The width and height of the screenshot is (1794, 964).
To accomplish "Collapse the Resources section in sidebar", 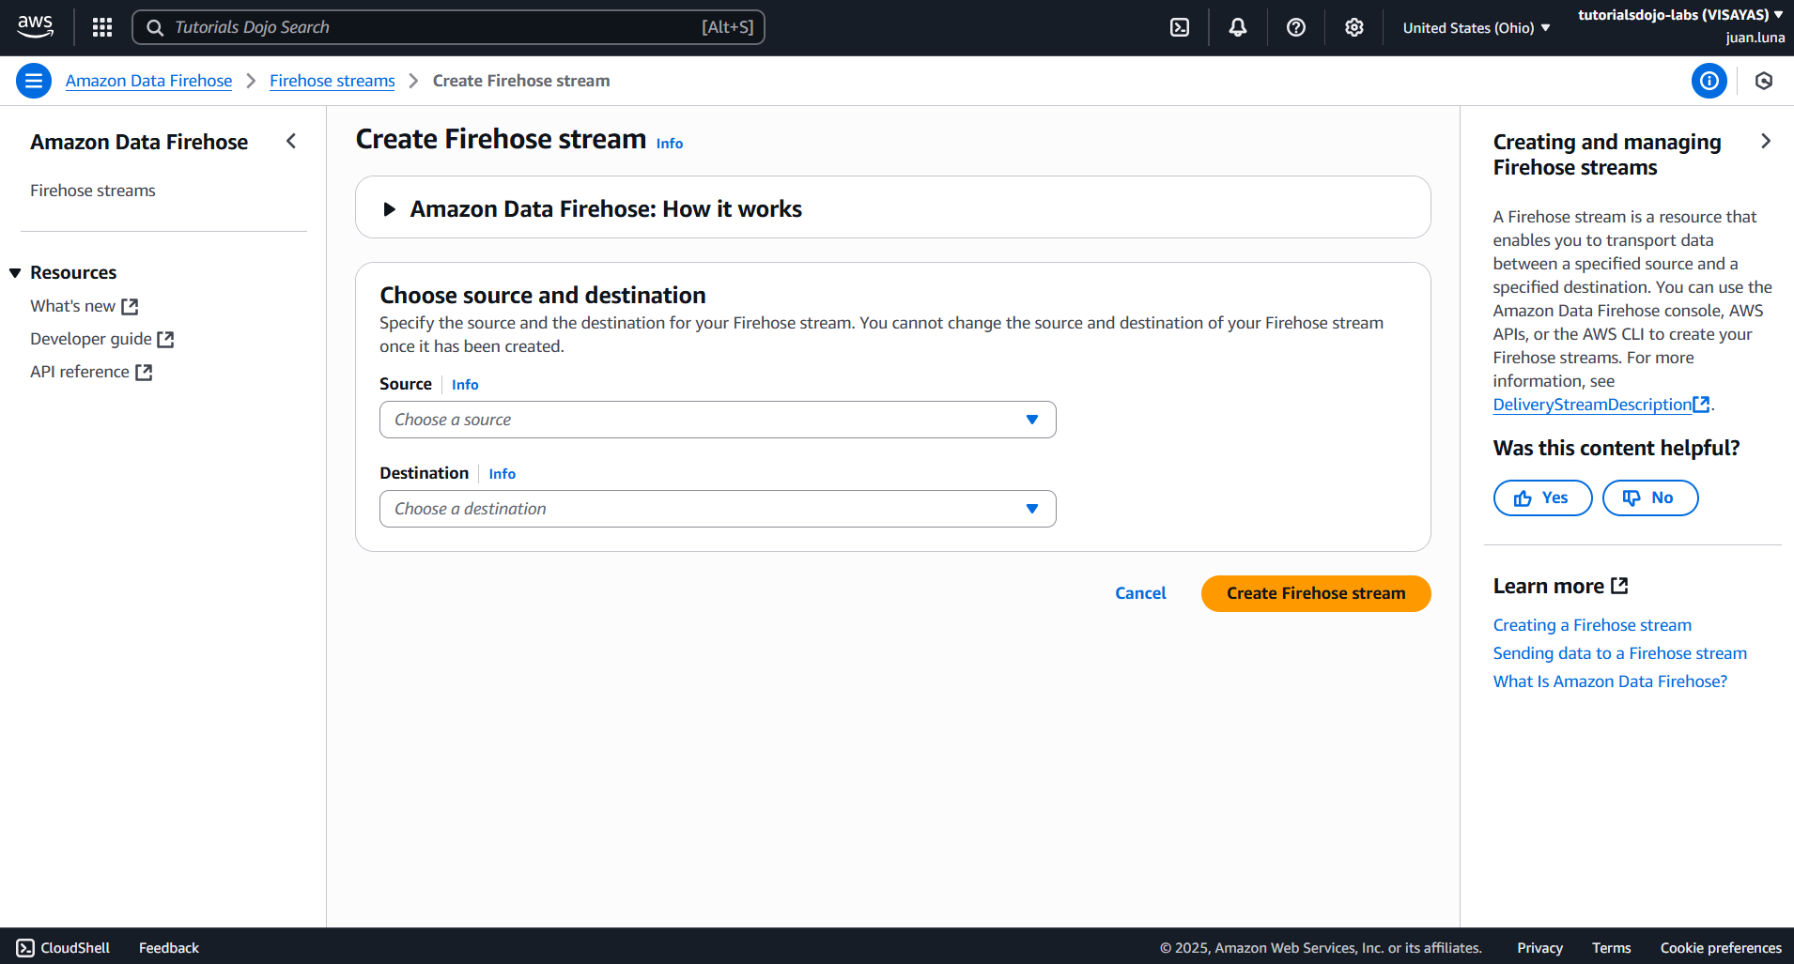I will coord(16,273).
